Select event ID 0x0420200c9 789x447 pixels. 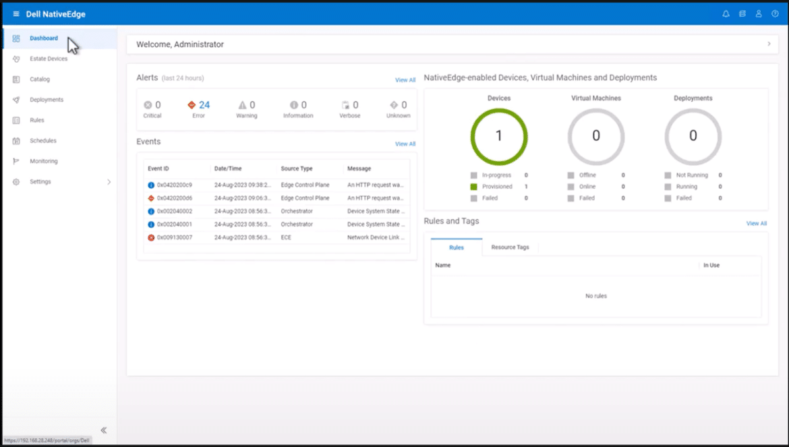[175, 185]
